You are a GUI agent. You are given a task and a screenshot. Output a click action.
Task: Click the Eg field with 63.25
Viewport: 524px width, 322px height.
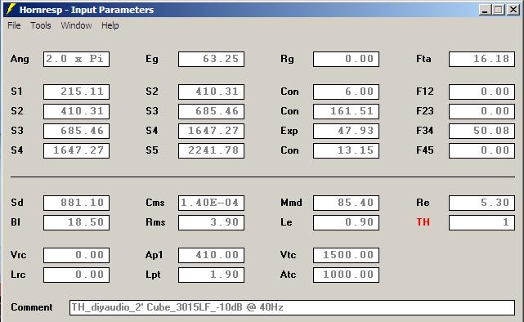[211, 59]
